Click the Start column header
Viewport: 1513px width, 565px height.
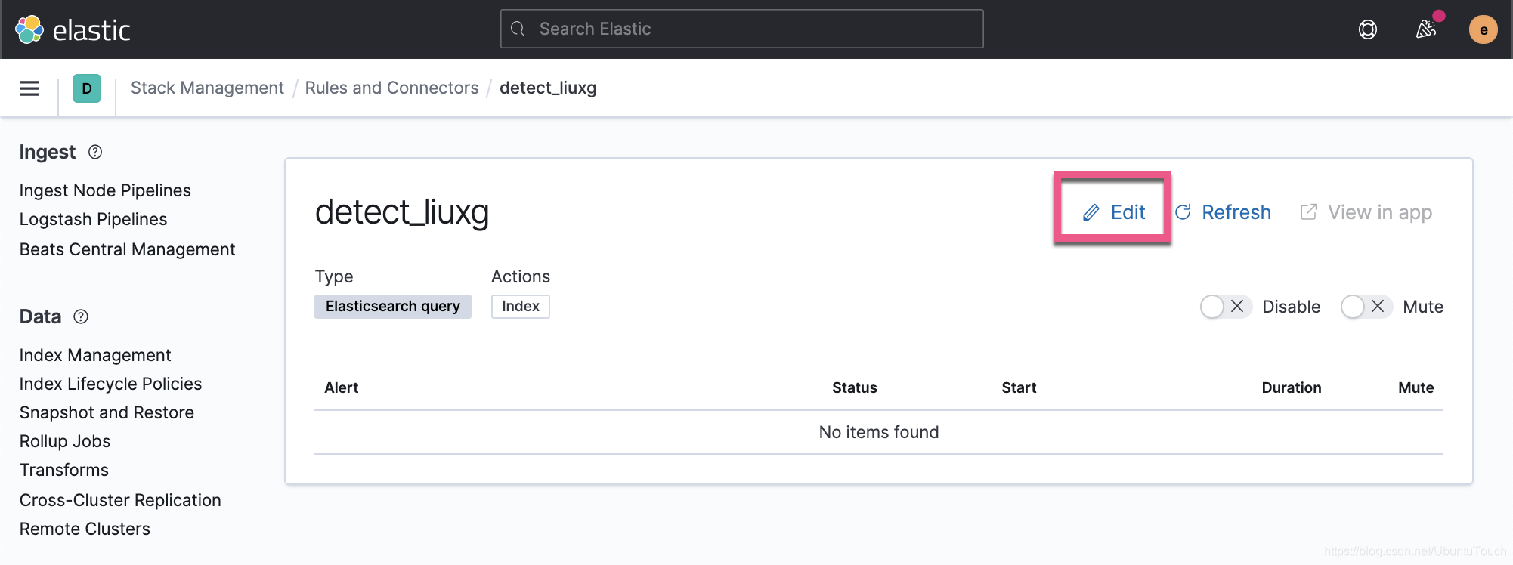pyautogui.click(x=1019, y=387)
